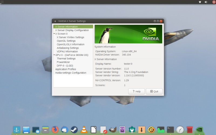Collapse the X Screen 0 tree node

(x=54, y=33)
